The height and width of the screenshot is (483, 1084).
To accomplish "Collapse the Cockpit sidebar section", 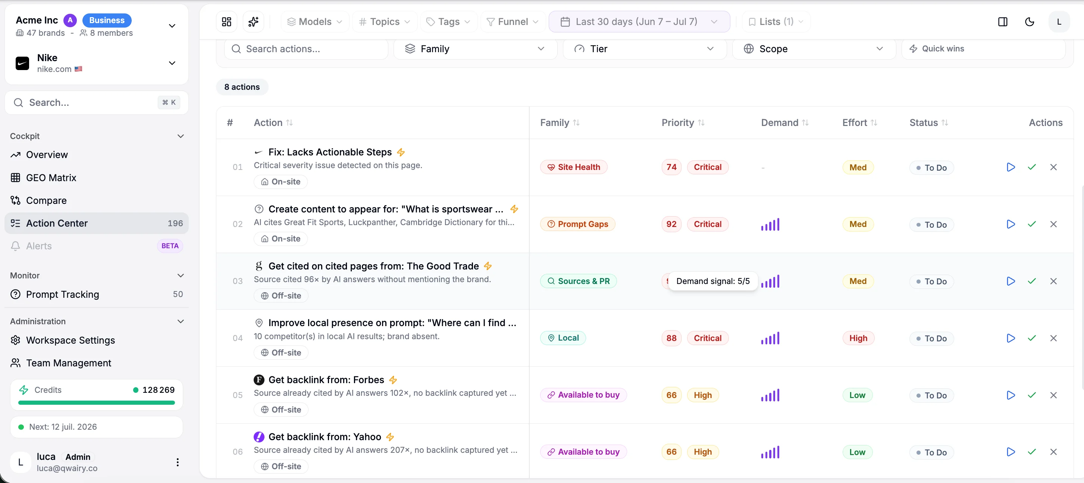I will pyautogui.click(x=181, y=136).
